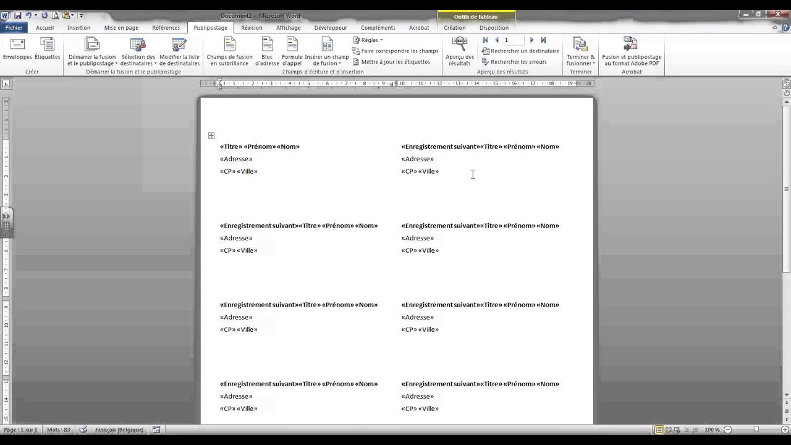Click Fusion et publipostage au format Adobe PDF
The height and width of the screenshot is (445, 791).
click(x=632, y=51)
